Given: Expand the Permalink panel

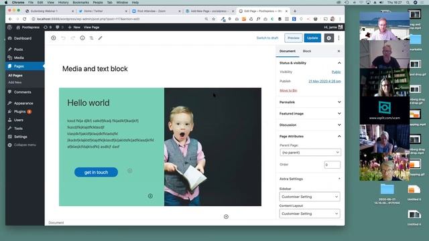Looking at the screenshot, I should 310,102.
